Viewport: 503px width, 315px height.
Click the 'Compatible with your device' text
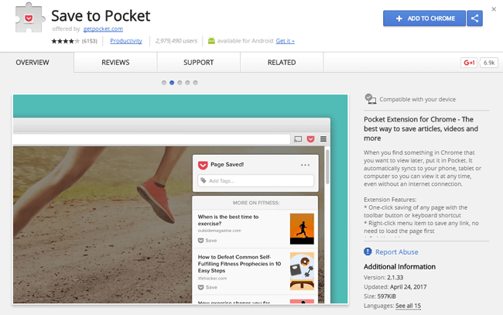tap(418, 99)
